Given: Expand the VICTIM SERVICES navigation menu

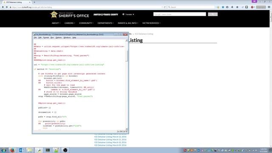Looking at the screenshot, I should pos(151,23).
